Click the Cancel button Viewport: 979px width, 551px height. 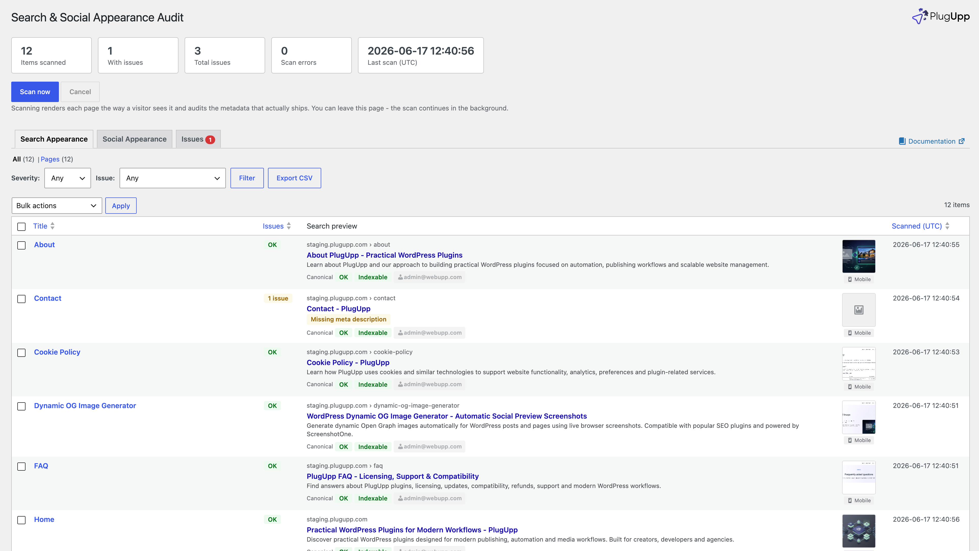[x=80, y=92]
